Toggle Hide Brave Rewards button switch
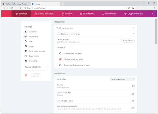The height and width of the screenshot is (114, 158). [132, 108]
